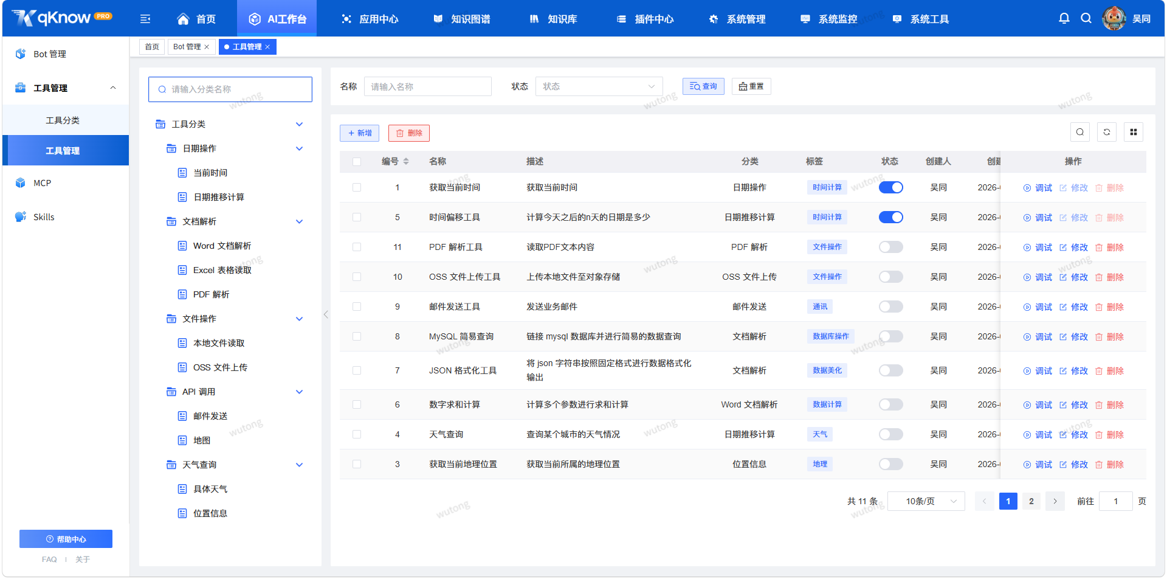Viewport: 1167px width, 579px height.
Task: Click the MCP sidebar cube icon
Action: tap(21, 182)
